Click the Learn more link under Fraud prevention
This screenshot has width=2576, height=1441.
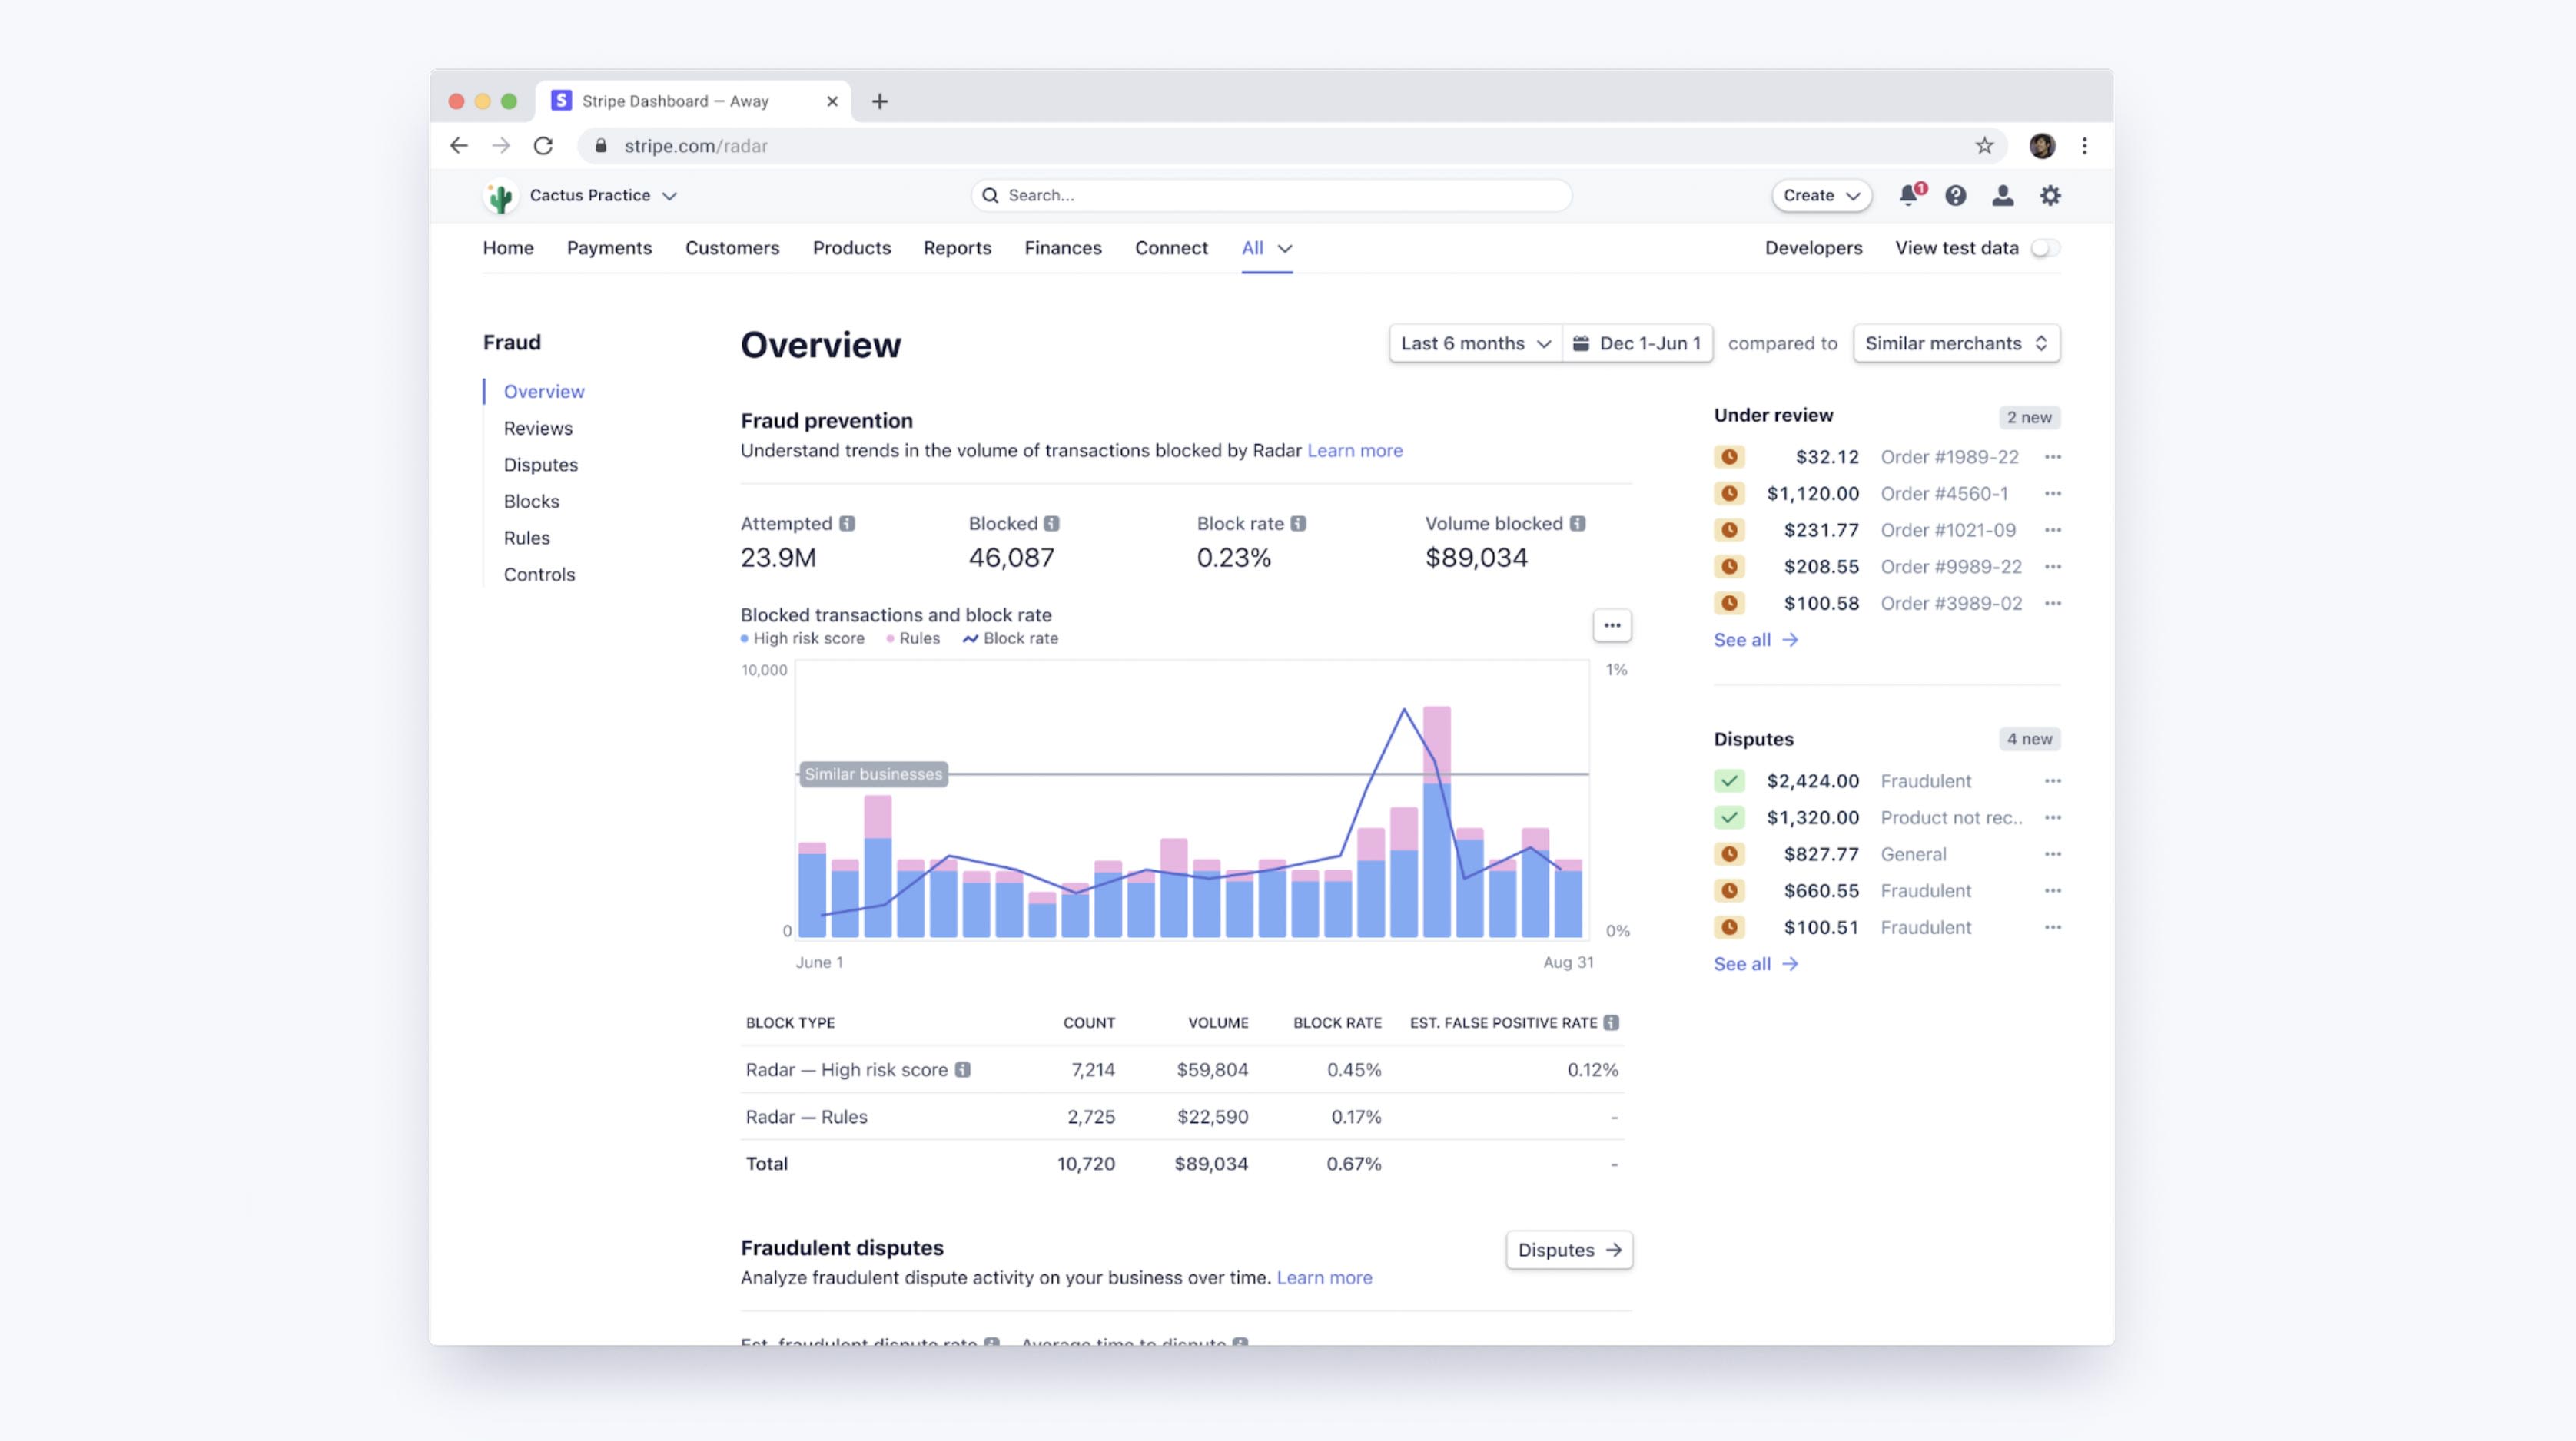(1353, 449)
